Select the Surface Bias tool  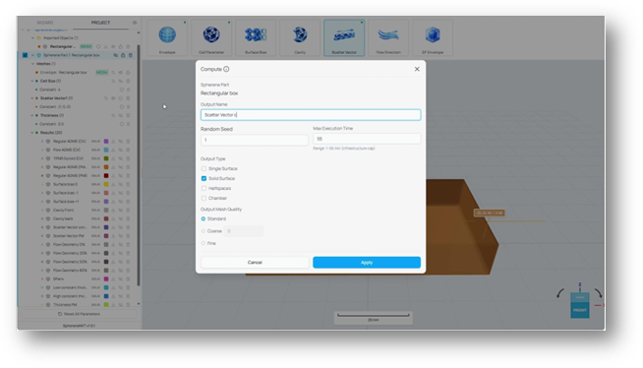(x=256, y=37)
